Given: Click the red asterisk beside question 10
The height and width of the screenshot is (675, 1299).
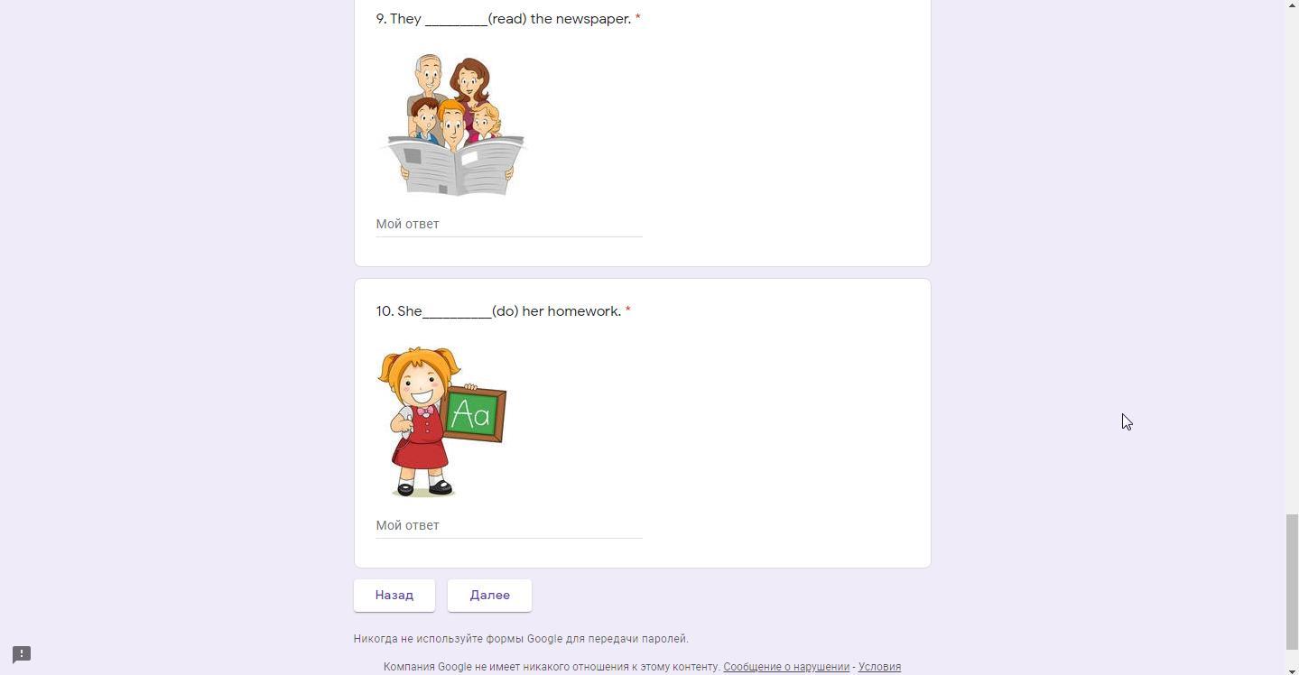Looking at the screenshot, I should coord(627,310).
